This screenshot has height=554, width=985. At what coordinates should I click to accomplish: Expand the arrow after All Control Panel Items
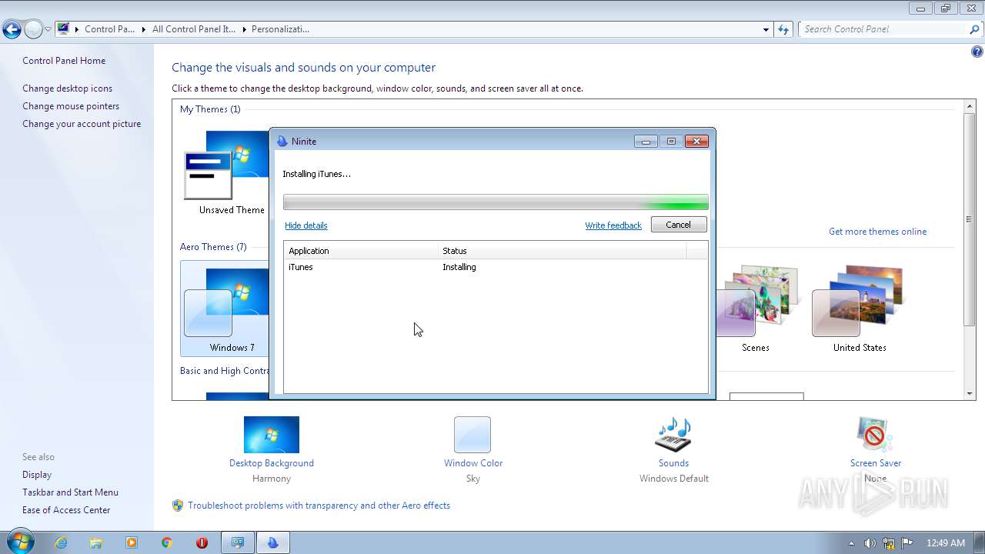pyautogui.click(x=244, y=29)
